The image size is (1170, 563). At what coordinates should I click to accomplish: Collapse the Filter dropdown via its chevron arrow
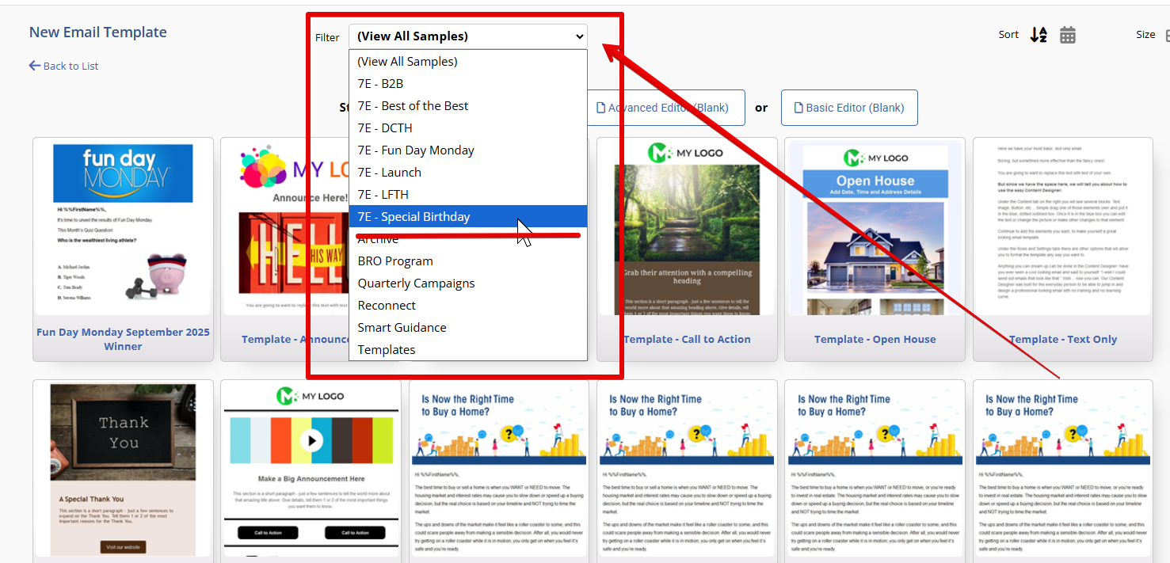point(580,36)
